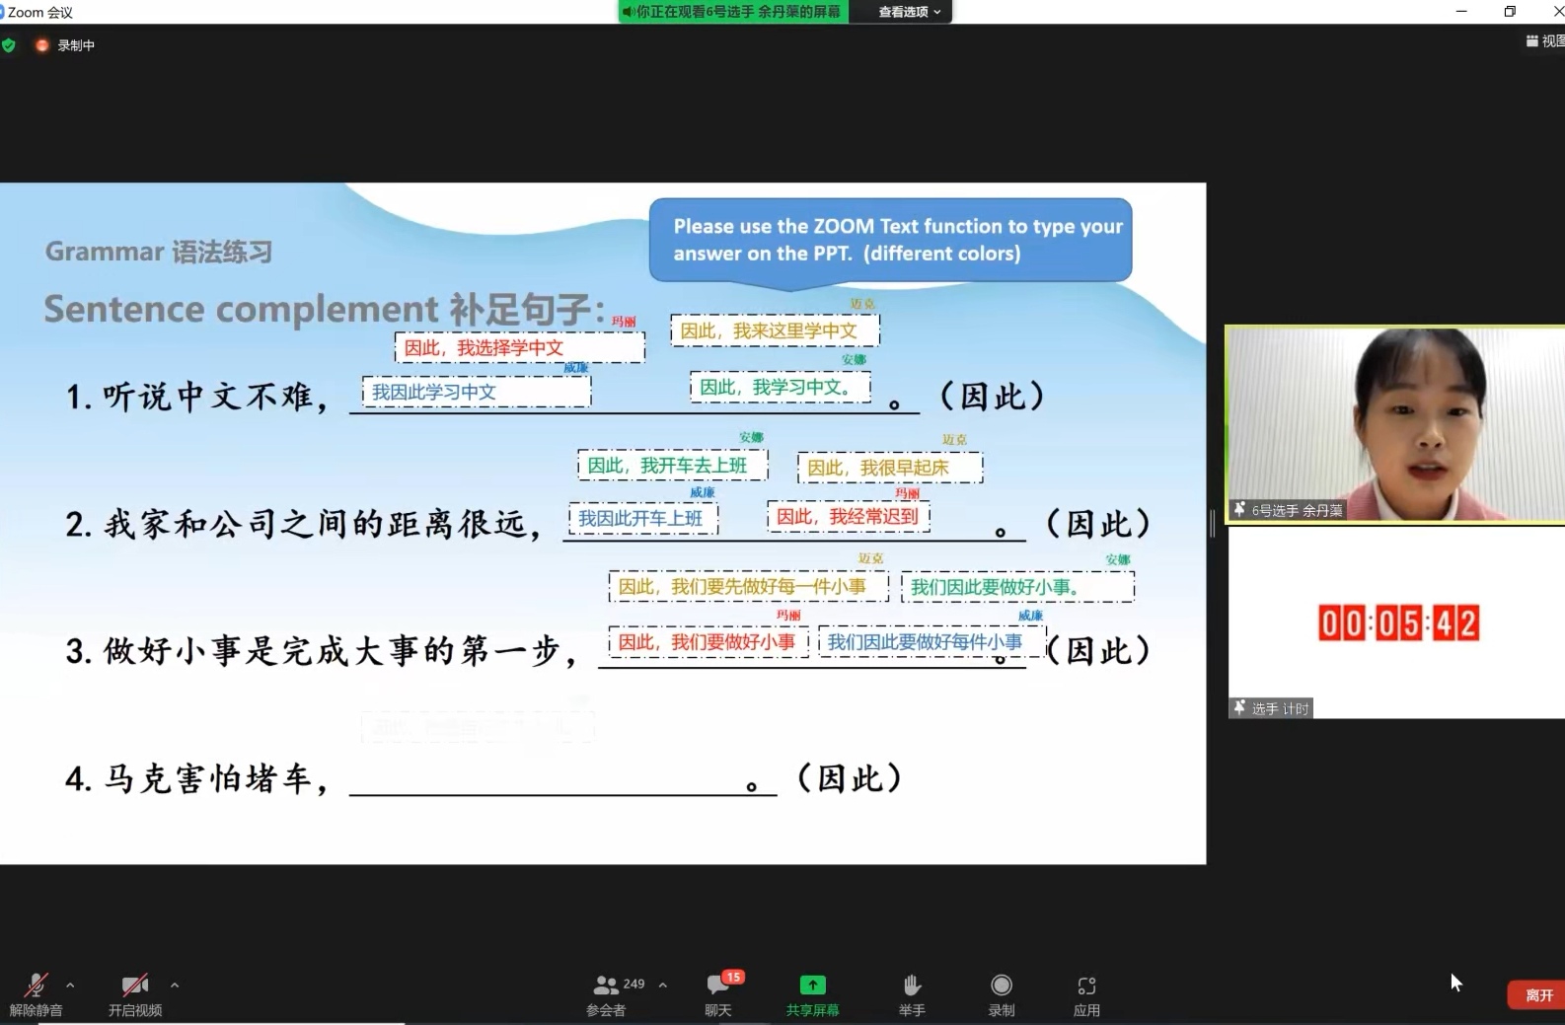Click the green share screen icon
Viewport: 1565px width, 1025px height.
click(812, 986)
